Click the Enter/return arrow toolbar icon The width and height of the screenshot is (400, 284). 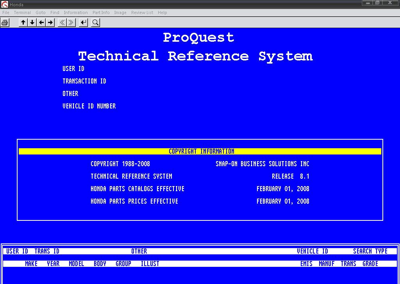coord(84,23)
